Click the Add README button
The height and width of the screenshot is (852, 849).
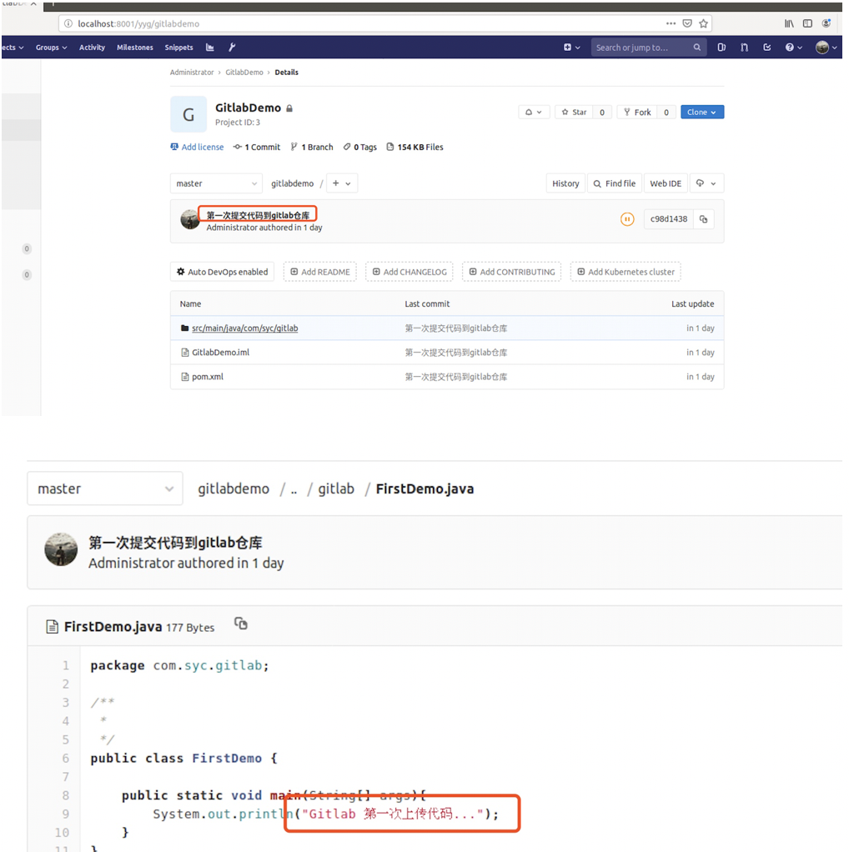[320, 272]
